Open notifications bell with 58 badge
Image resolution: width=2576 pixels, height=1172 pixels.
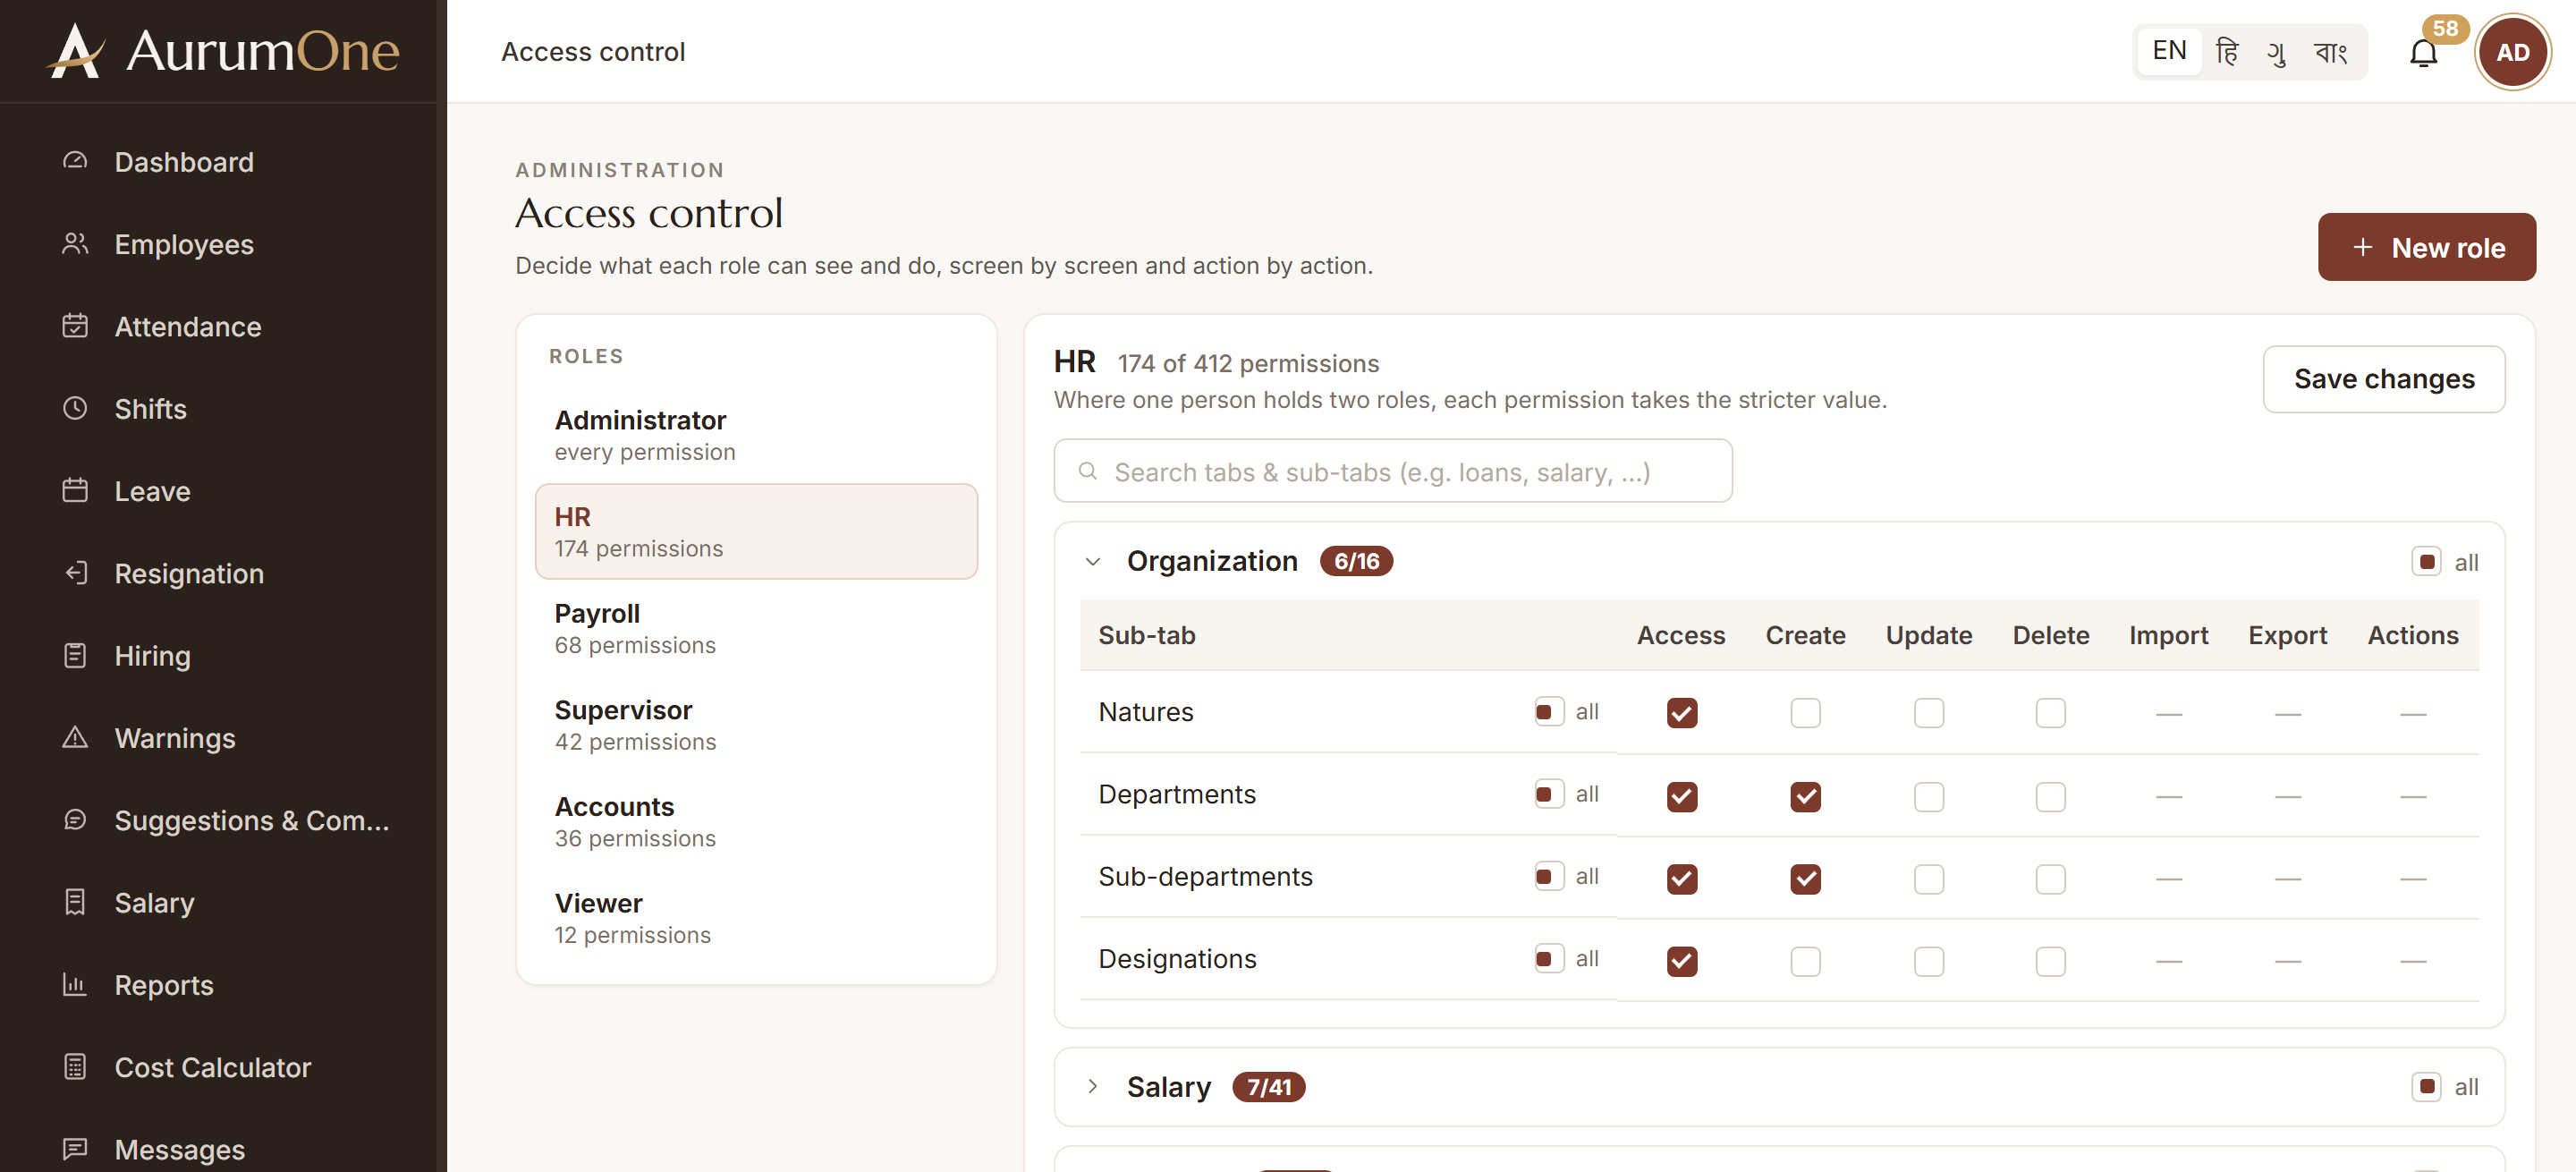pos(2423,52)
